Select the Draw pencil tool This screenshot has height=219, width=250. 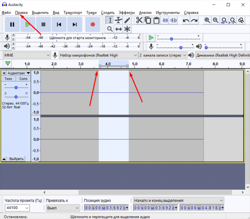[127, 20]
